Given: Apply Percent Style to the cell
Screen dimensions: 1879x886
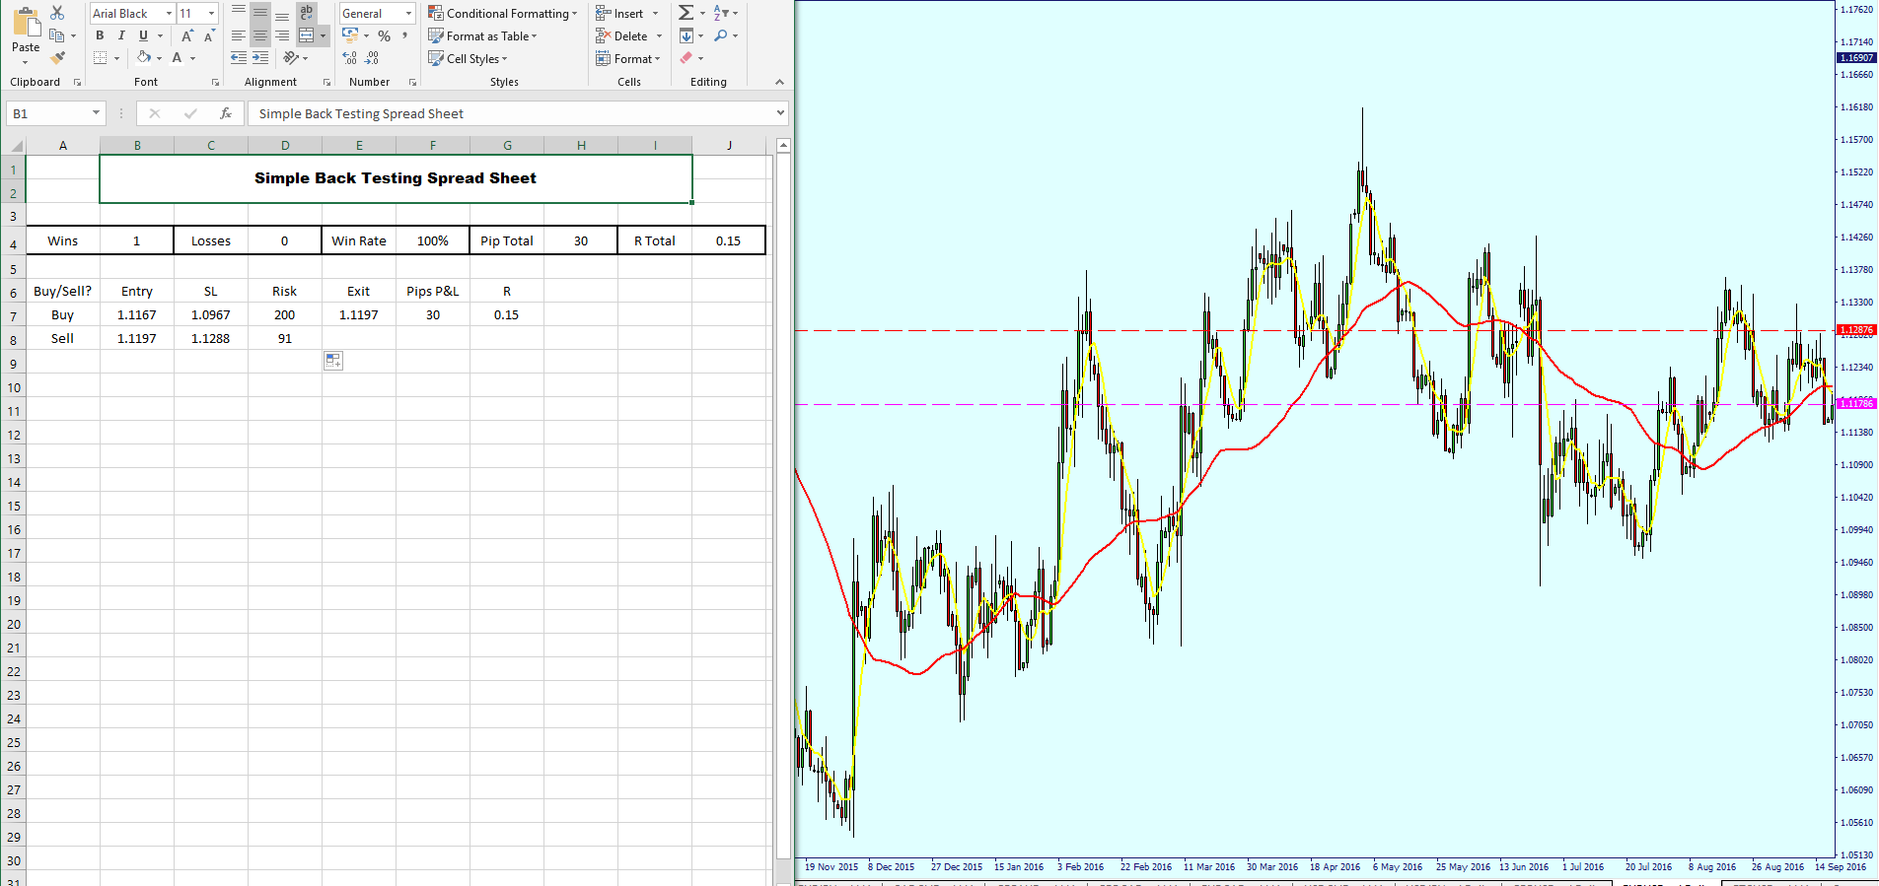Looking at the screenshot, I should [x=384, y=36].
